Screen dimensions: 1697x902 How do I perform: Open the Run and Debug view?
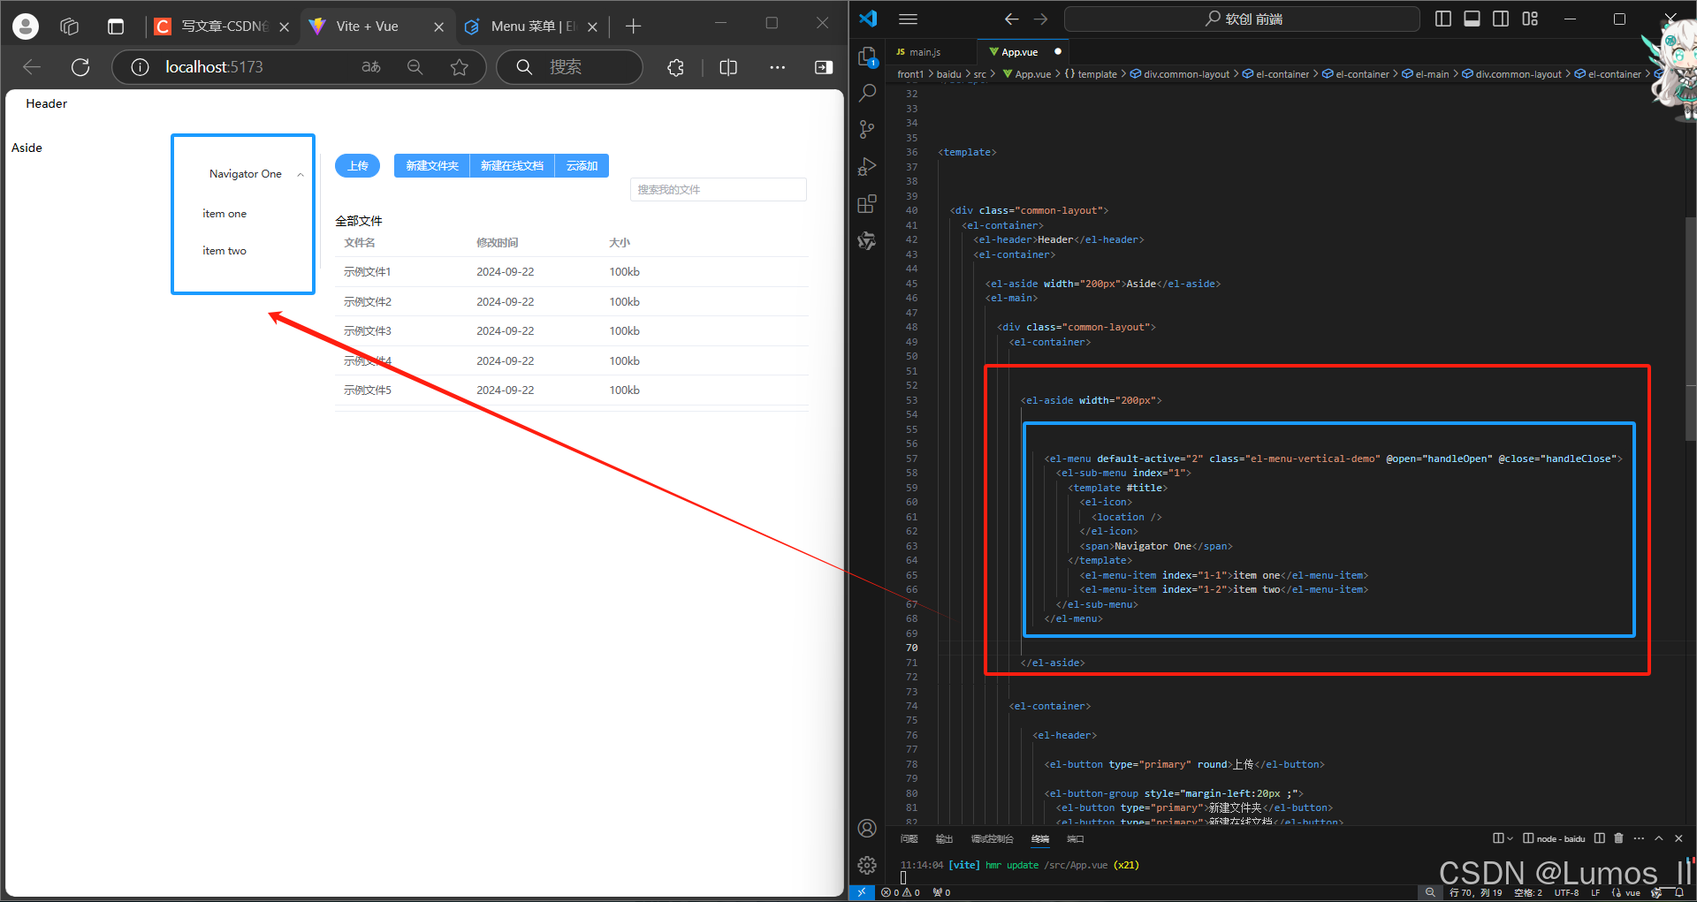(x=867, y=166)
